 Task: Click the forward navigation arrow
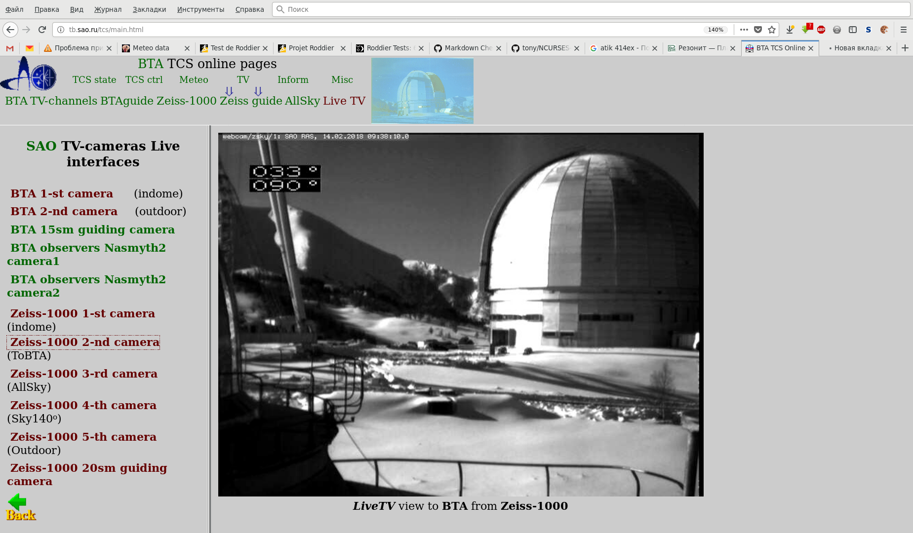27,30
